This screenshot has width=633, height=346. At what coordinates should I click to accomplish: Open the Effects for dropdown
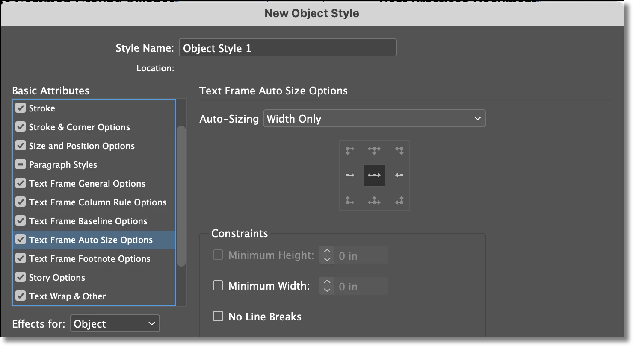click(x=115, y=324)
